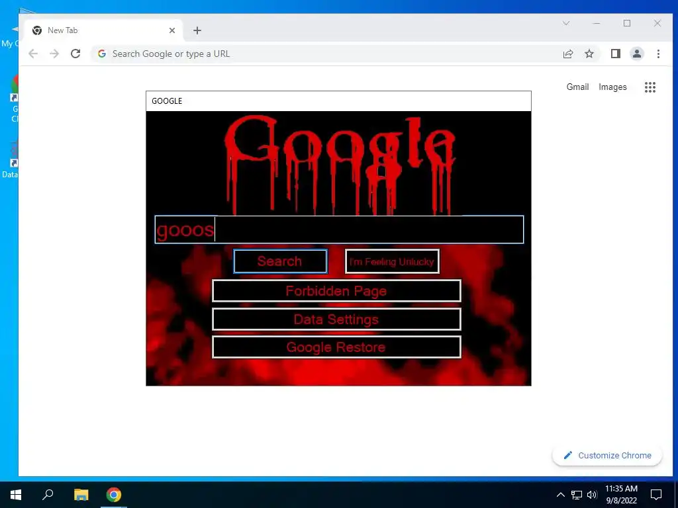678x508 pixels.
Task: Click the red Search button
Action: click(x=280, y=261)
